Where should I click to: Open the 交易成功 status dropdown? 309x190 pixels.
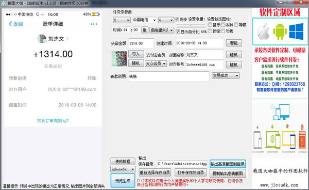click(226, 75)
